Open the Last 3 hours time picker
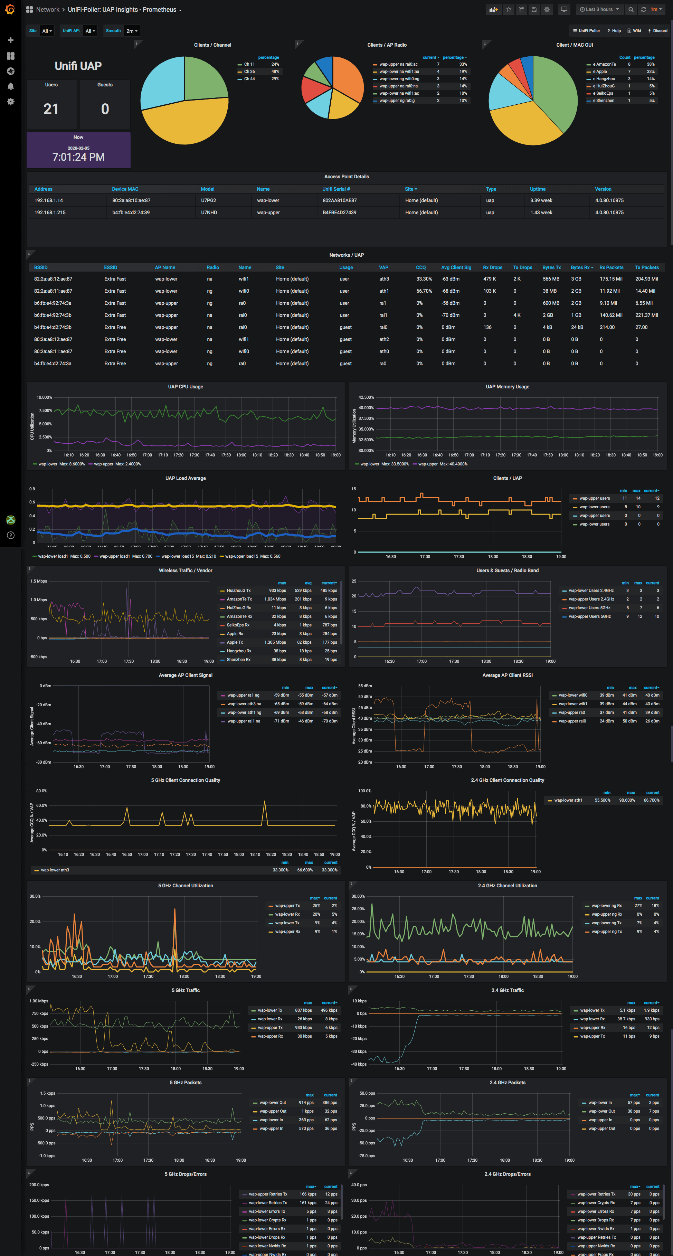 click(599, 9)
